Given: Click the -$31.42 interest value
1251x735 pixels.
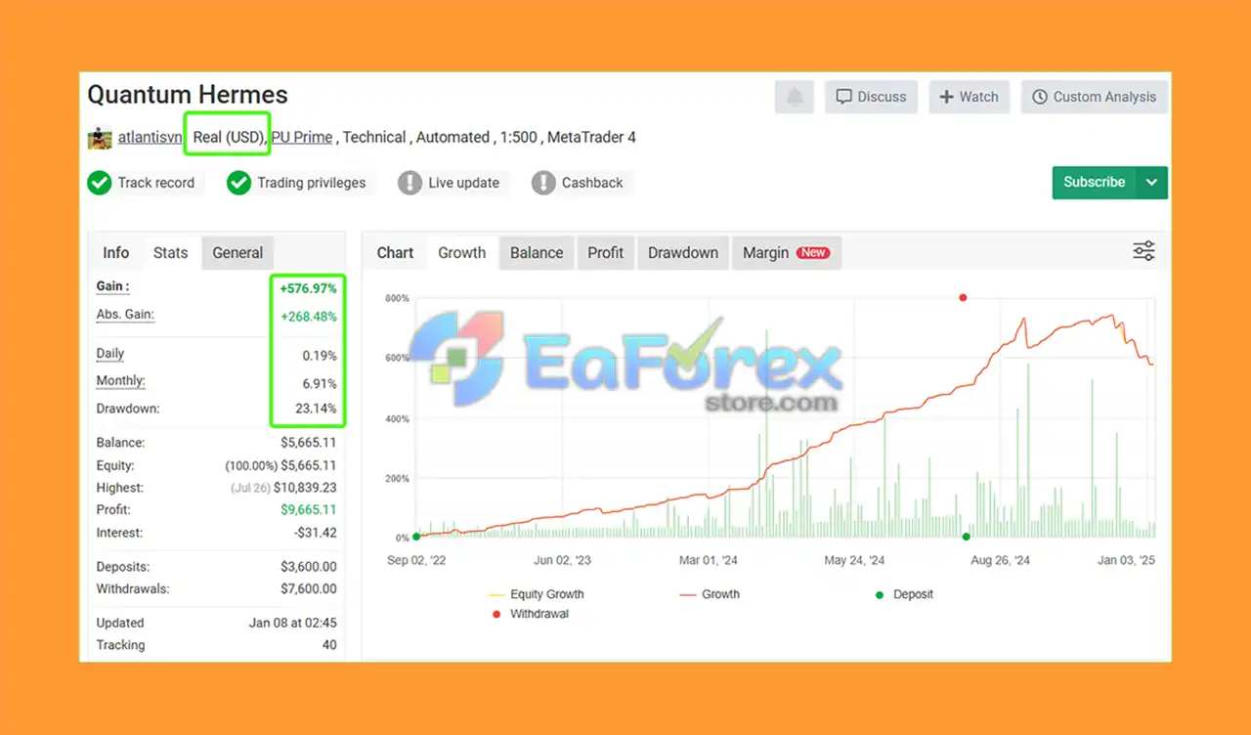Looking at the screenshot, I should click(x=315, y=533).
